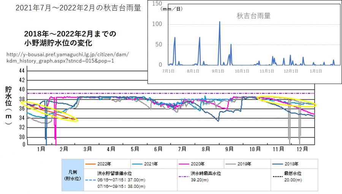Click the 洪水貯留準備水位 legend label
The height and width of the screenshot is (194, 342).
click(x=114, y=174)
